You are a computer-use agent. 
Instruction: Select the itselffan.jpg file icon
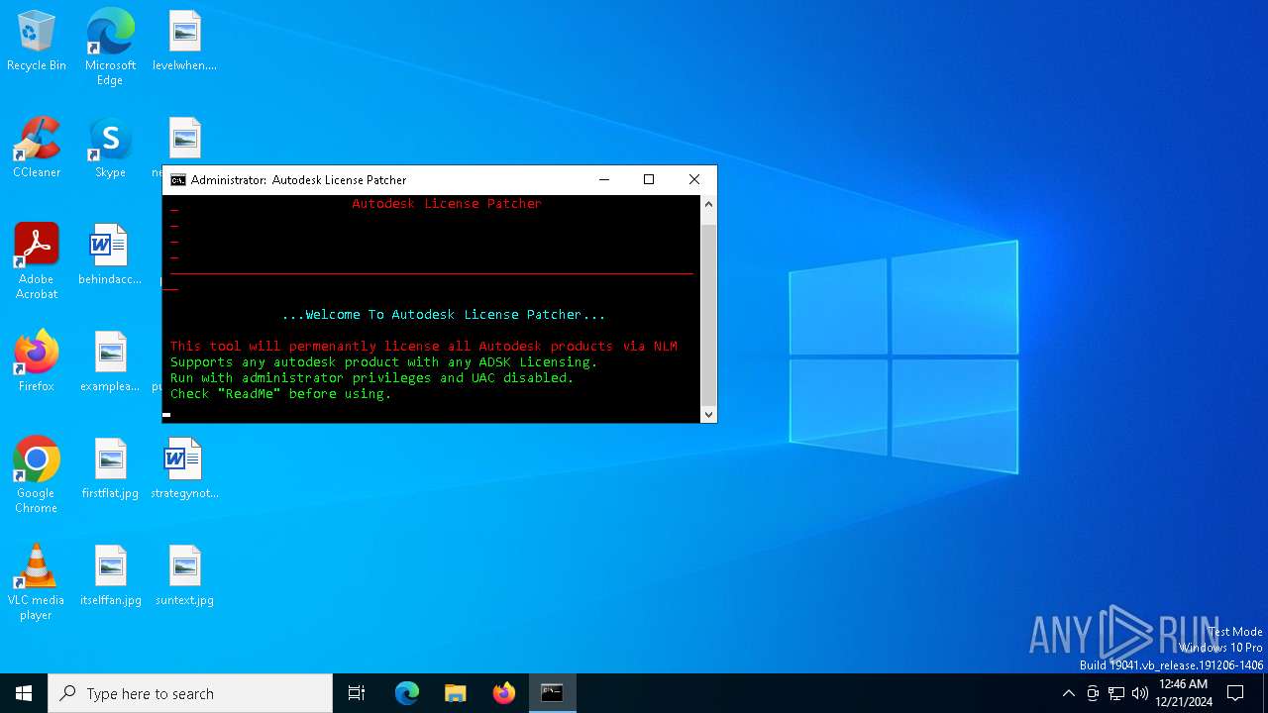pos(110,575)
